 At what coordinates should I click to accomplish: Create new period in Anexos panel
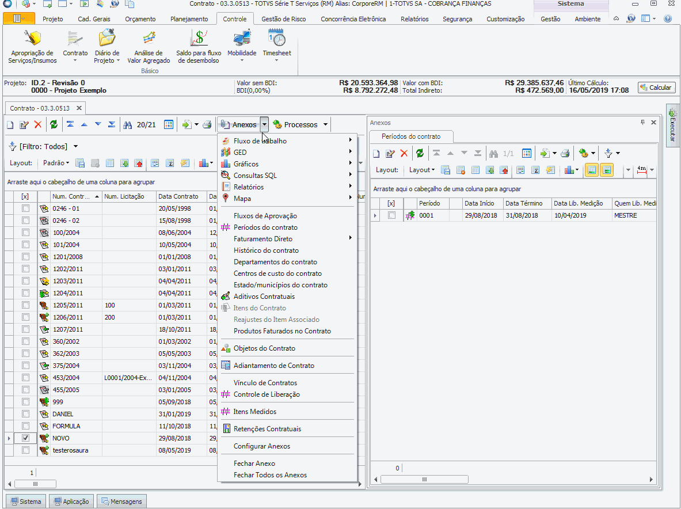(376, 153)
